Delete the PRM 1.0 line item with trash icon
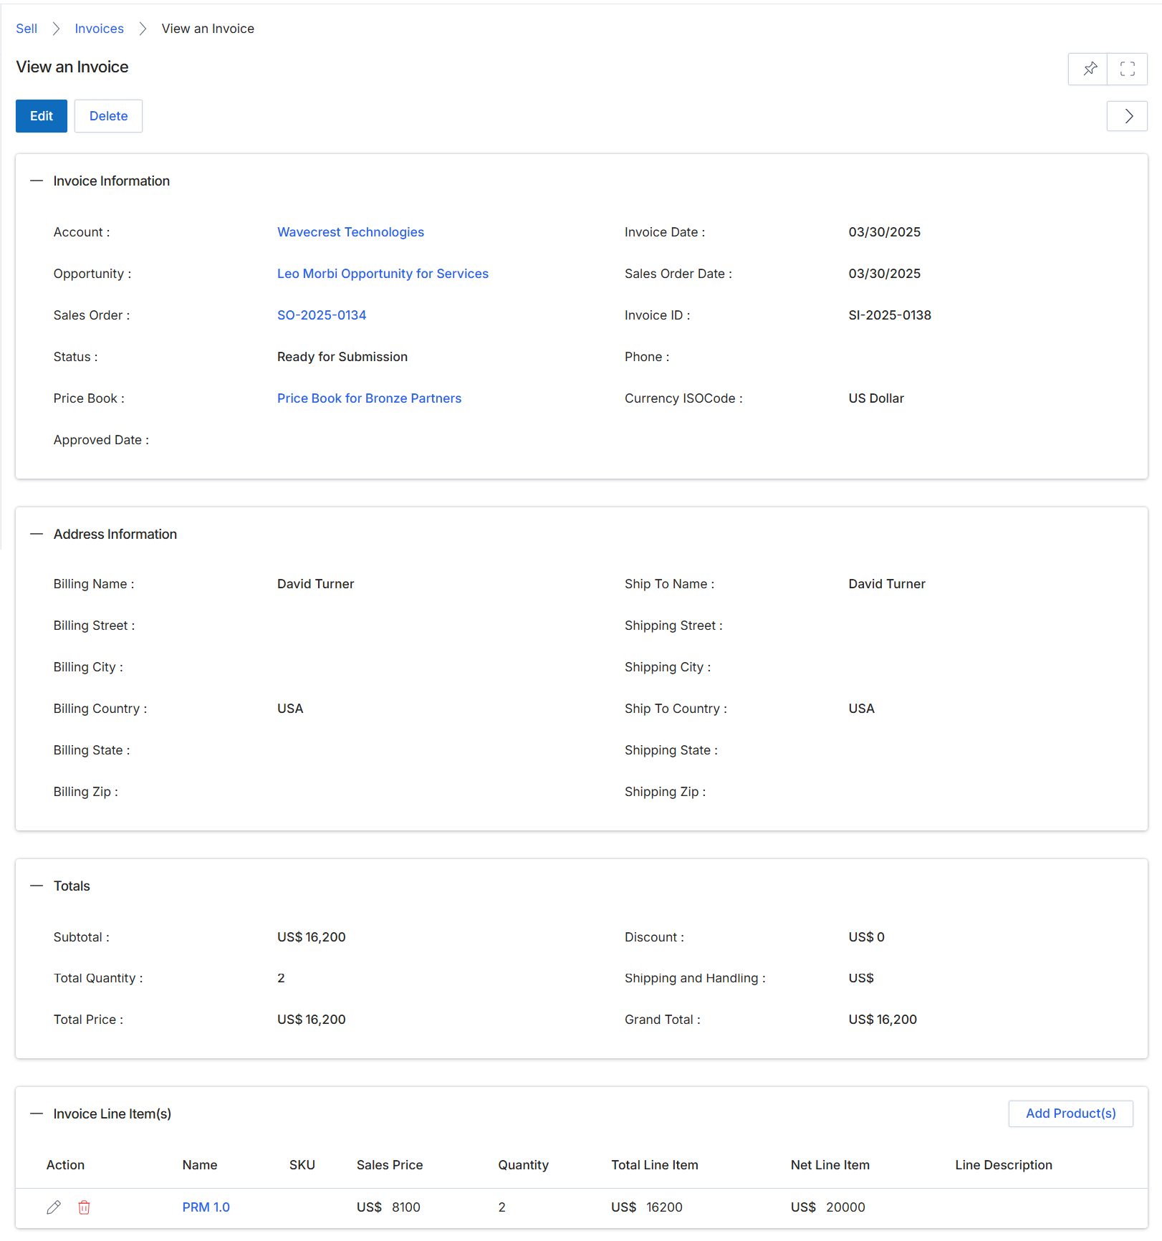1162x1241 pixels. [84, 1207]
